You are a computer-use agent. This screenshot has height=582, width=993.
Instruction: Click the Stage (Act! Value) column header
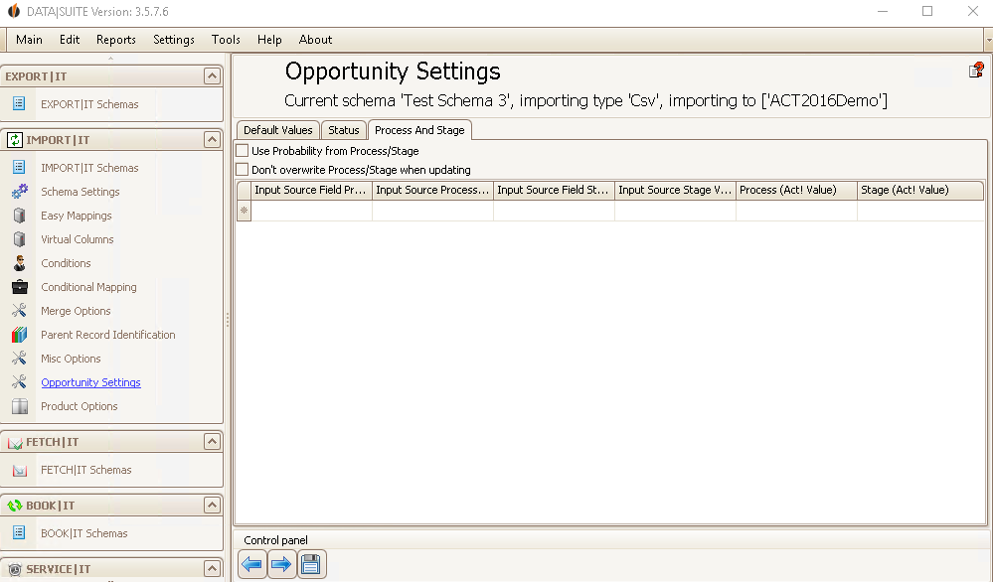coord(920,190)
